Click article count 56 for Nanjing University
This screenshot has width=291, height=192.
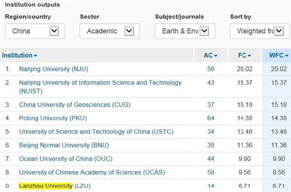coord(211,69)
